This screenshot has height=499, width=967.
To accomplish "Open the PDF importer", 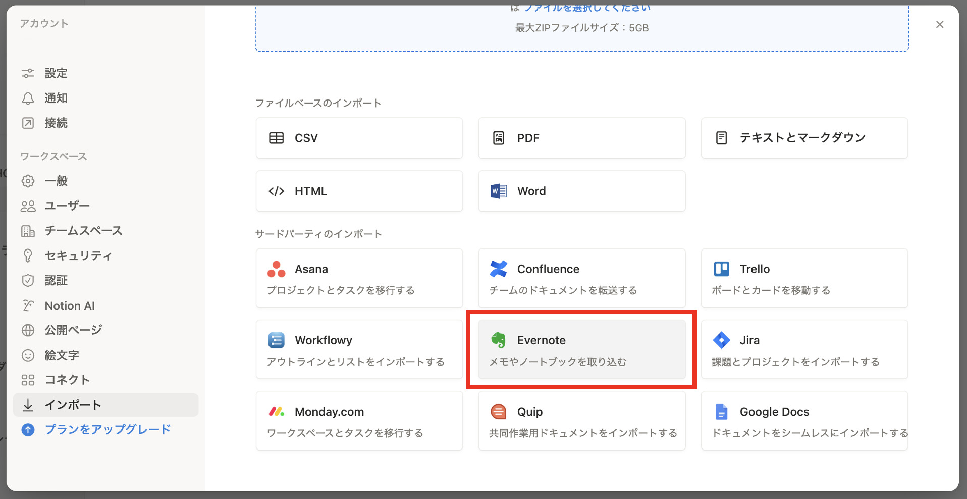I will click(581, 138).
